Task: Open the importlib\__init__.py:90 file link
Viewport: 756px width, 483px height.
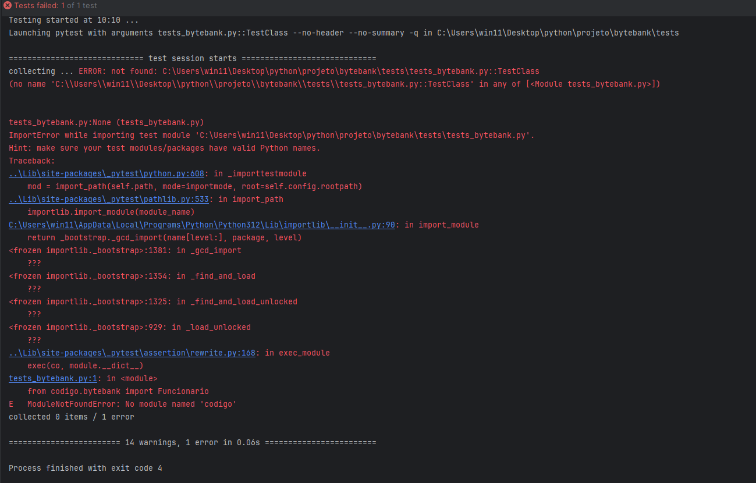Action: [x=202, y=225]
